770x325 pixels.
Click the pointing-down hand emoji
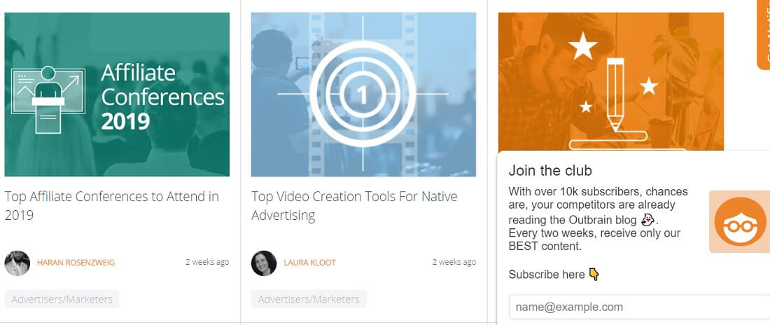pyautogui.click(x=594, y=274)
